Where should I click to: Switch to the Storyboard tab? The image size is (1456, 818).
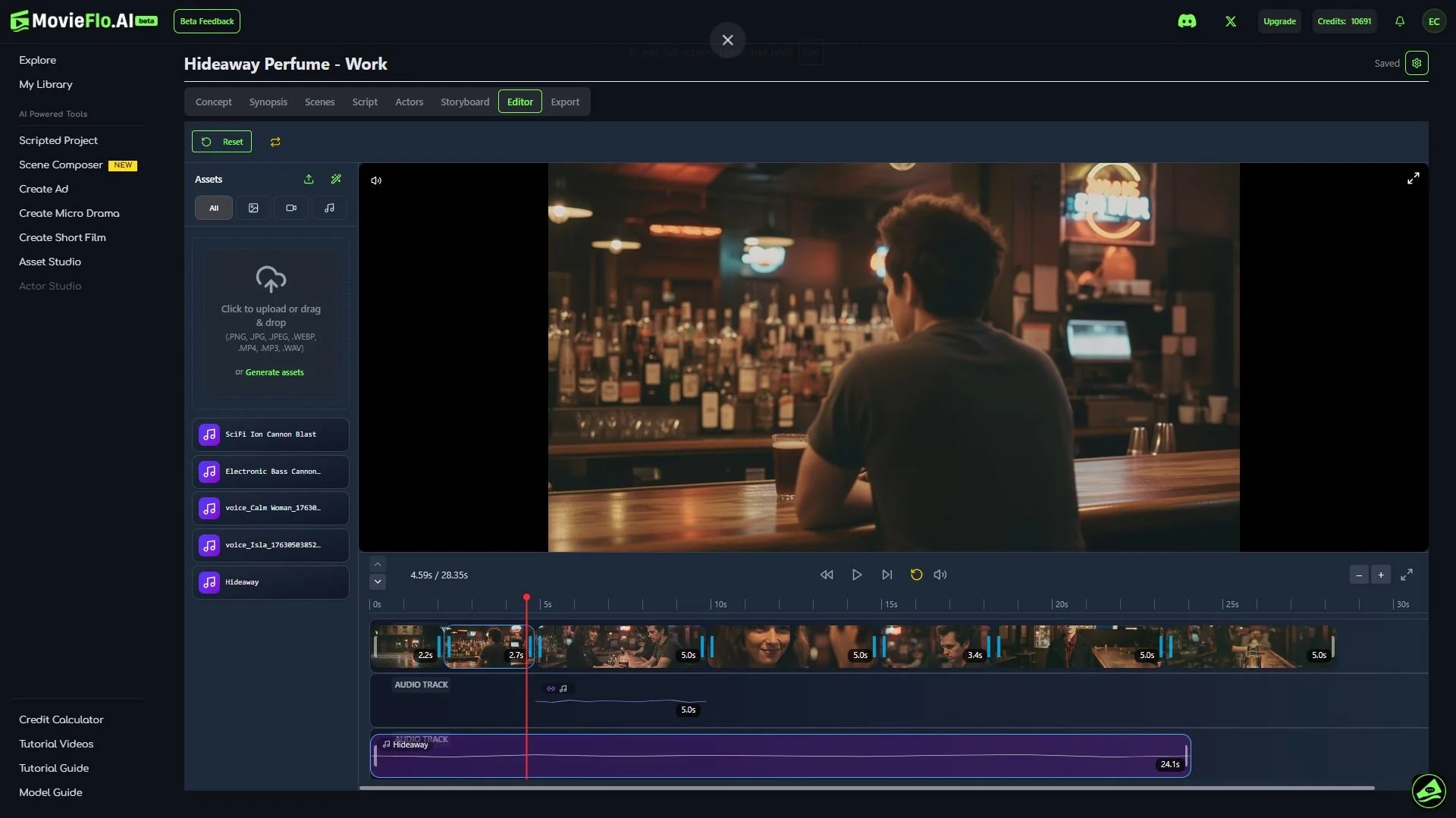[x=465, y=101]
